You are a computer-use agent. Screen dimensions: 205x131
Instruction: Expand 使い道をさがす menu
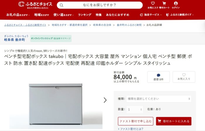64,15
